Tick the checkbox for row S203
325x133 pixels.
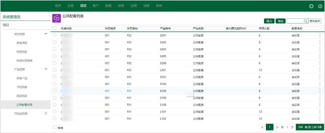[x=55, y=49]
